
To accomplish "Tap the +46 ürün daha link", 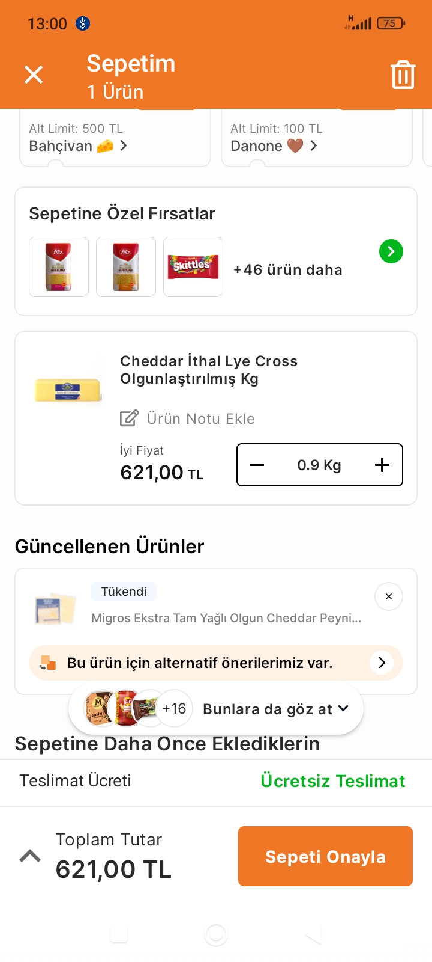I will coord(288,270).
